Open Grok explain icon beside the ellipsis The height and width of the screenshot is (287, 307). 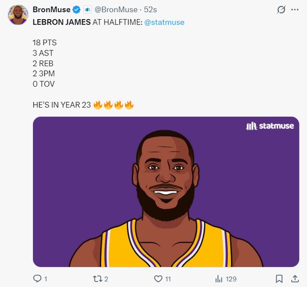tap(281, 10)
